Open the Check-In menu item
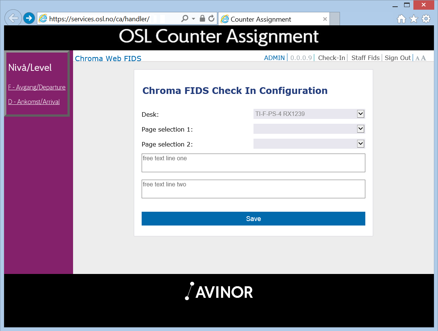This screenshot has height=331, width=438. click(x=331, y=58)
